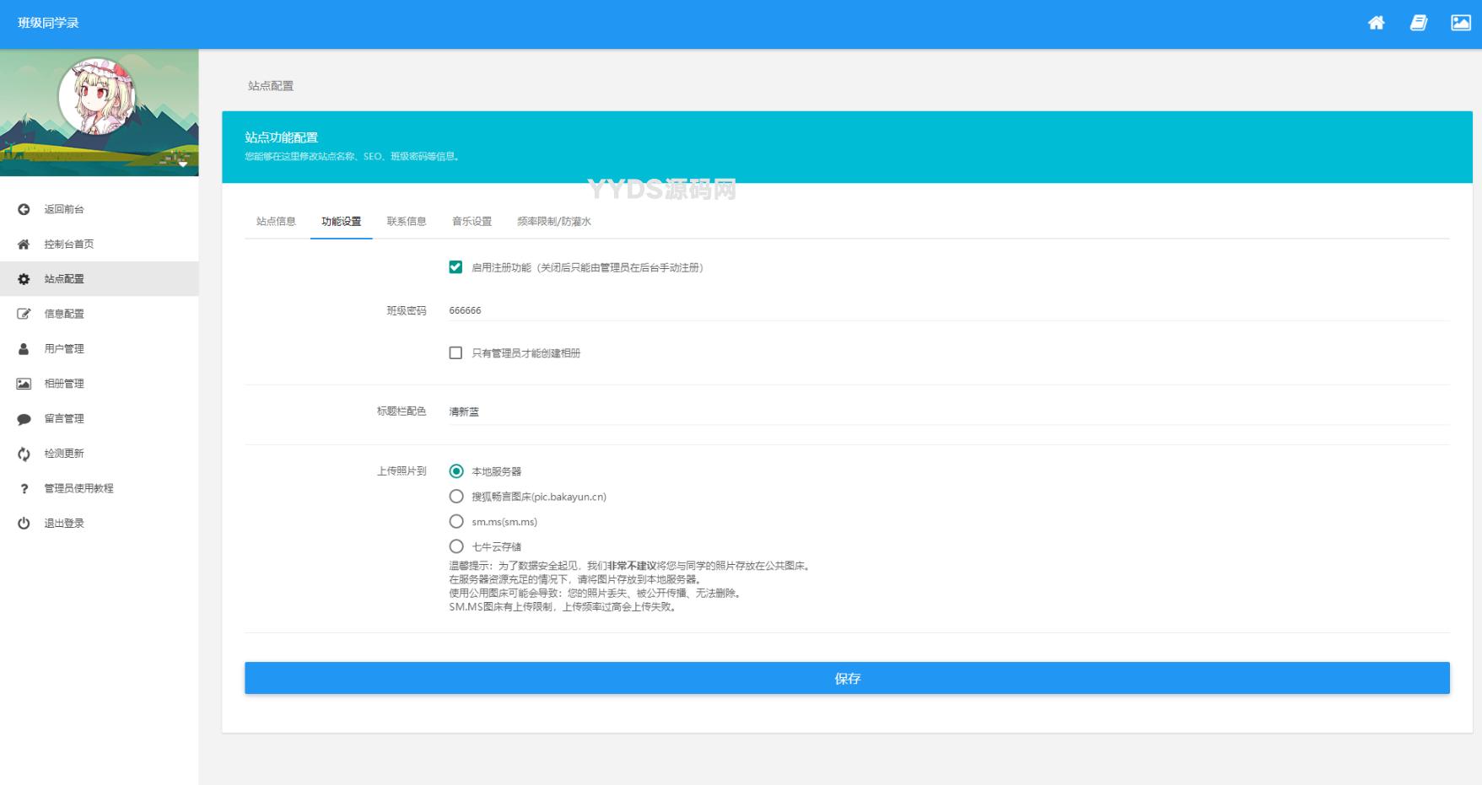Expand the profile dropdown arrow under avatar
The height and width of the screenshot is (785, 1482).
183,164
